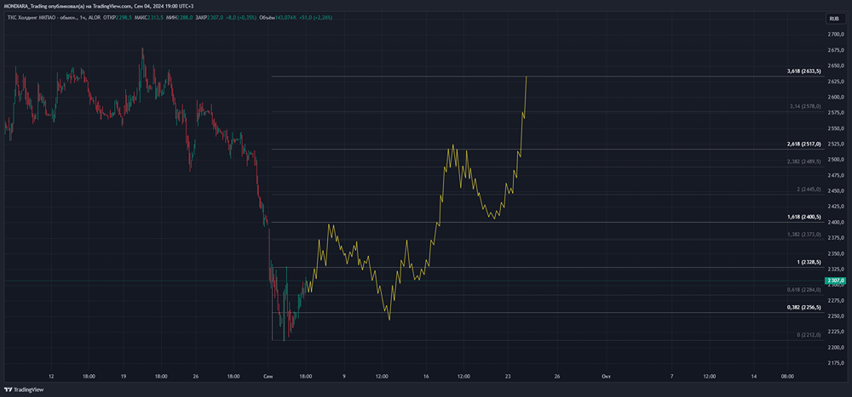Image resolution: width=852 pixels, height=397 pixels.
Task: Click the ALOR exchange label in the legend
Action: click(95, 17)
